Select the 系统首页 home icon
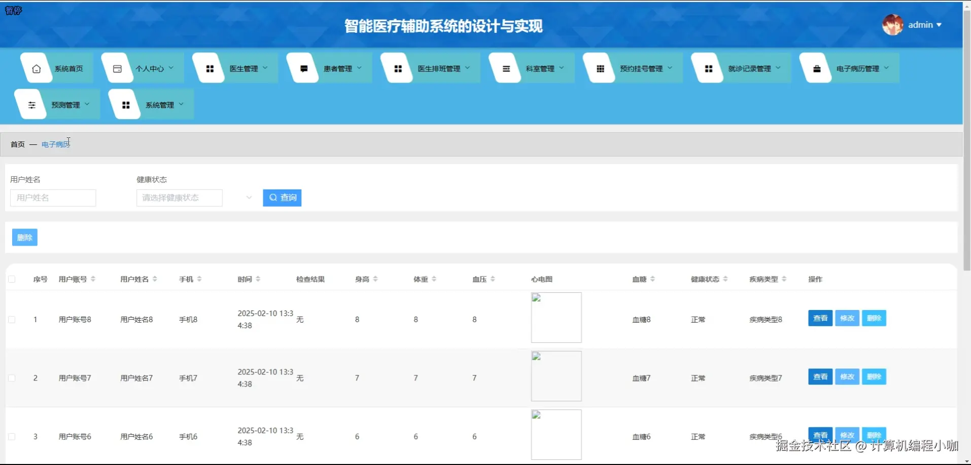Viewport: 971px width, 465px height. [x=36, y=67]
